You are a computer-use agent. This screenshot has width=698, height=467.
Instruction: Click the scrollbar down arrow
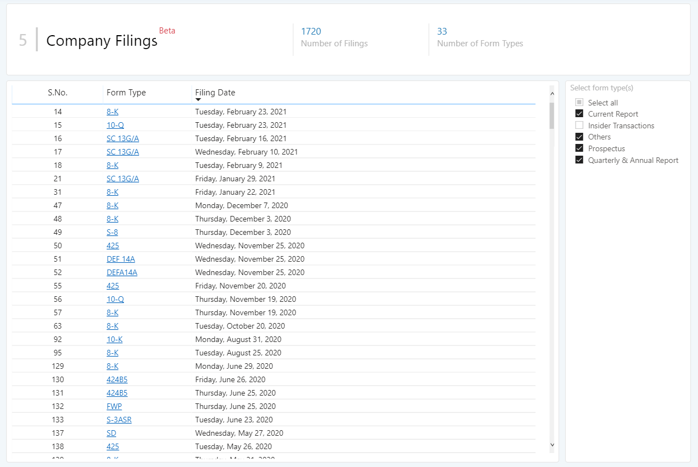(552, 445)
